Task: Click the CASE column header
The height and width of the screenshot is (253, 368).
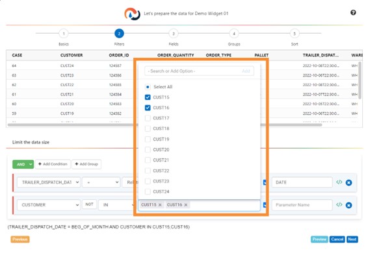Action: [x=17, y=55]
